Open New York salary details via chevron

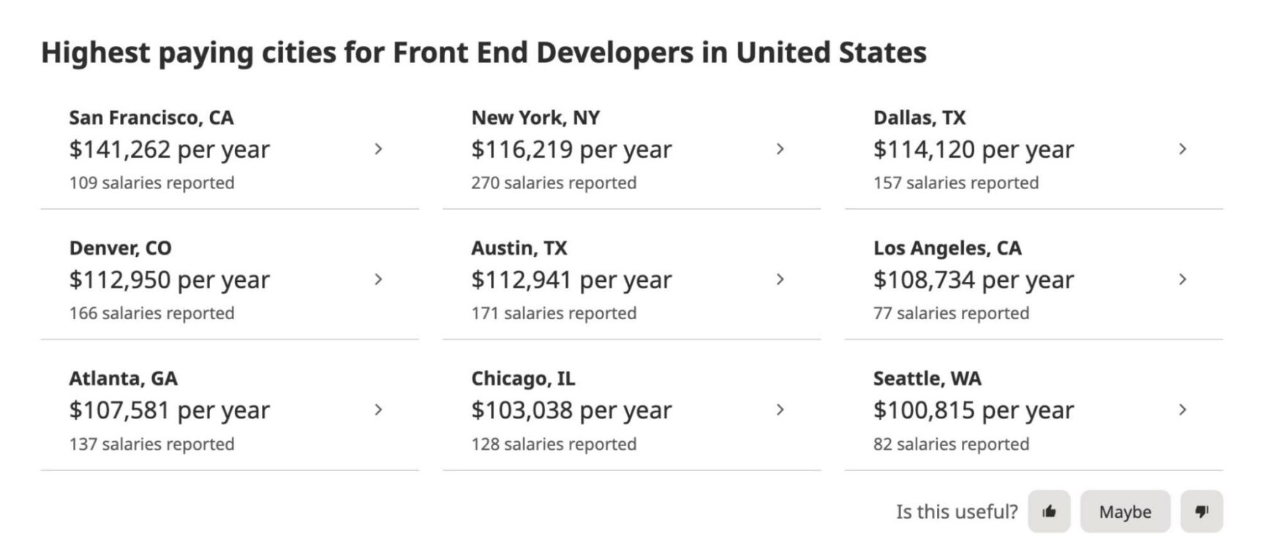coord(781,149)
